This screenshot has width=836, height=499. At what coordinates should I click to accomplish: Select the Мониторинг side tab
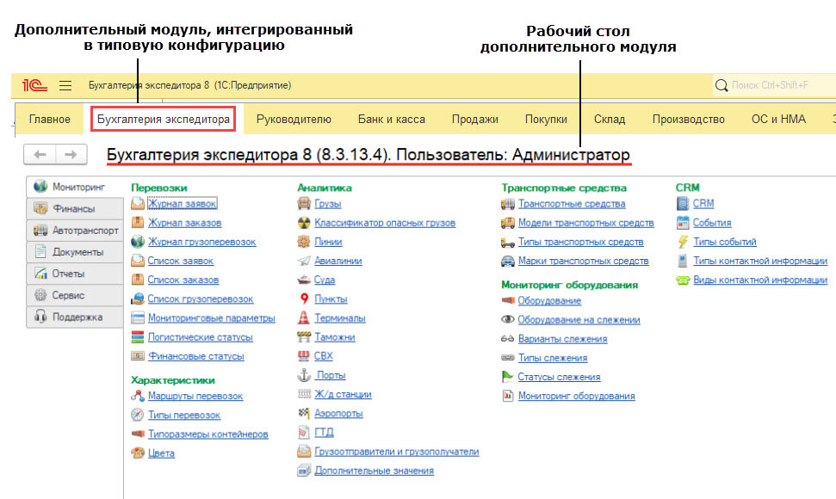click(x=75, y=187)
